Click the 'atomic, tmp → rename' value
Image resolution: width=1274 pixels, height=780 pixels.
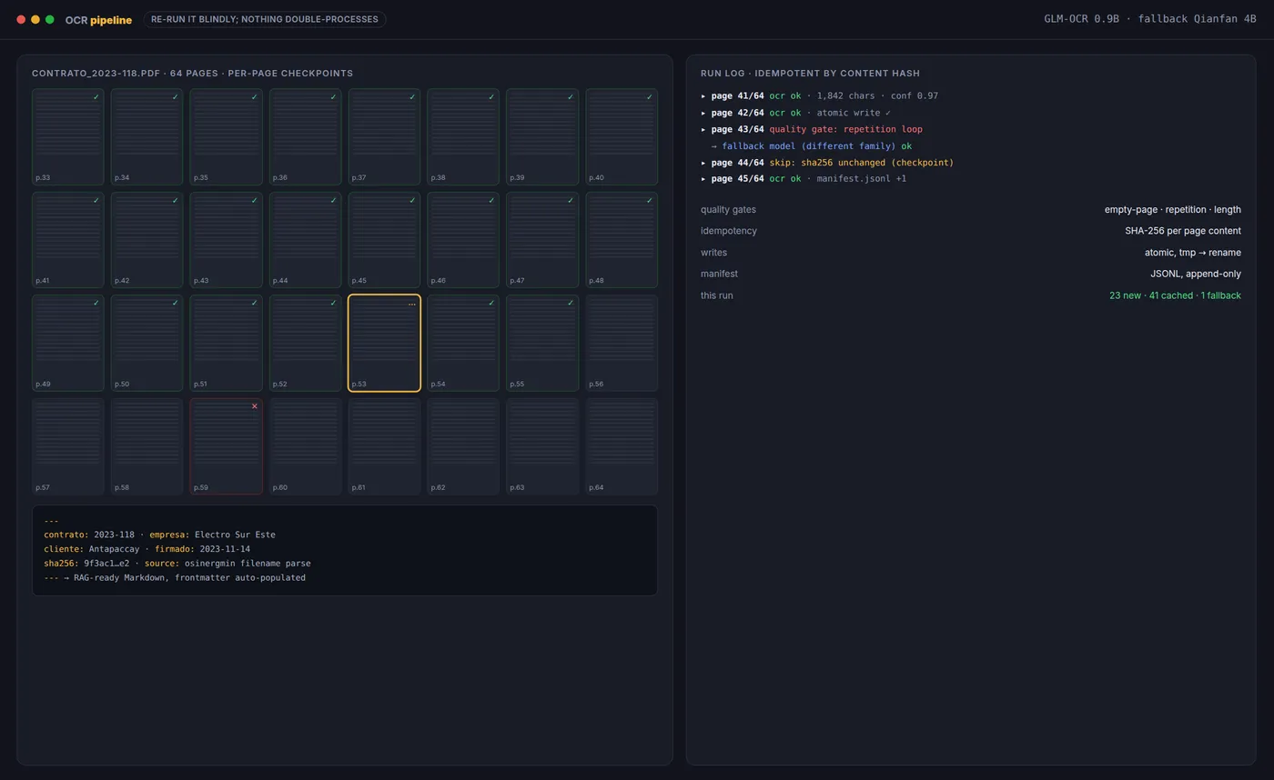[1192, 253]
